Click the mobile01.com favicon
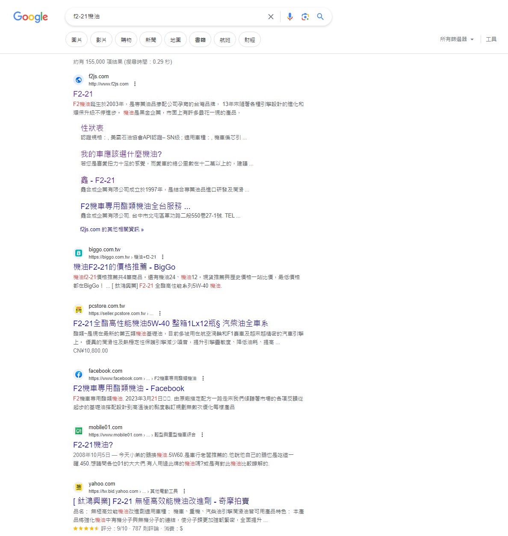This screenshot has width=508, height=536. tap(79, 431)
